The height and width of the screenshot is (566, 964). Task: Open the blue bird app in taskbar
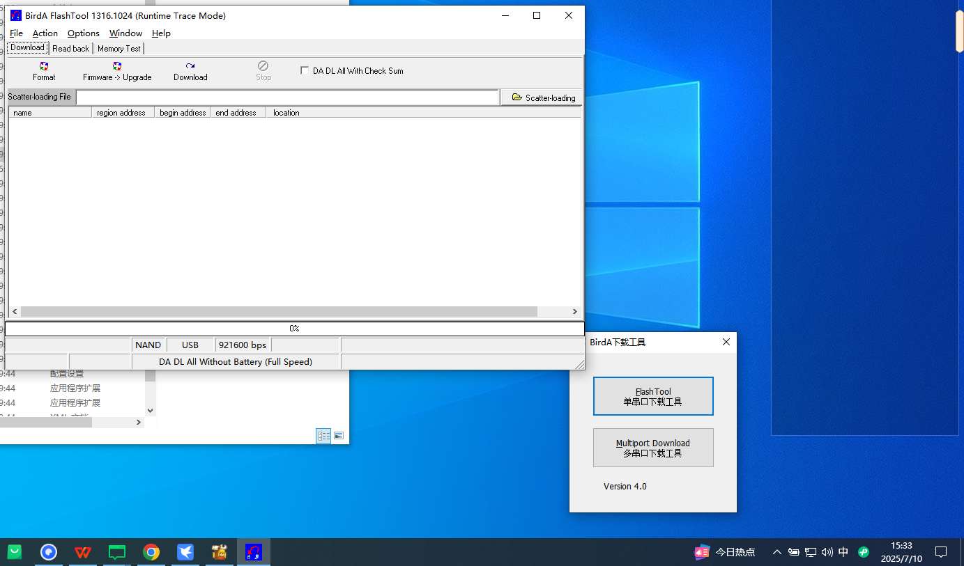coord(185,552)
